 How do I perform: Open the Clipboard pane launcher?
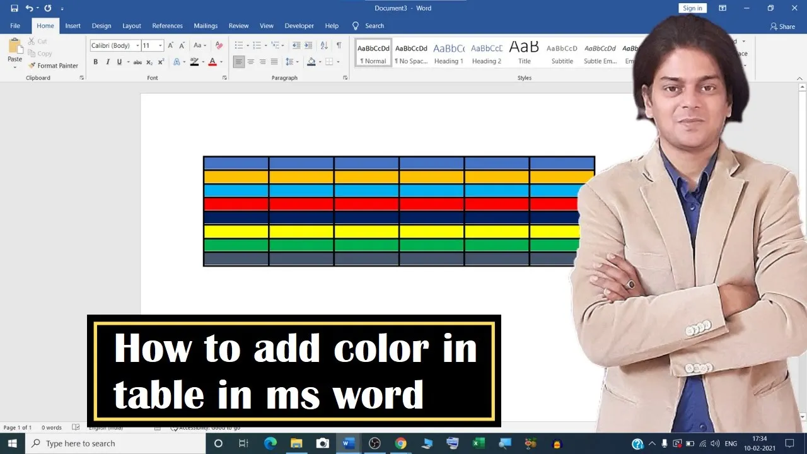tap(81, 78)
